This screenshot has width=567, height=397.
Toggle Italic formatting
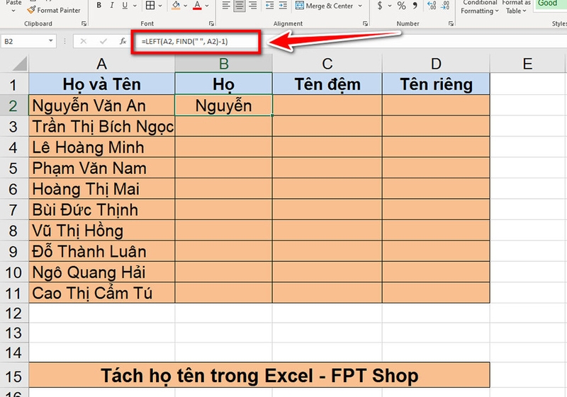coord(112,6)
